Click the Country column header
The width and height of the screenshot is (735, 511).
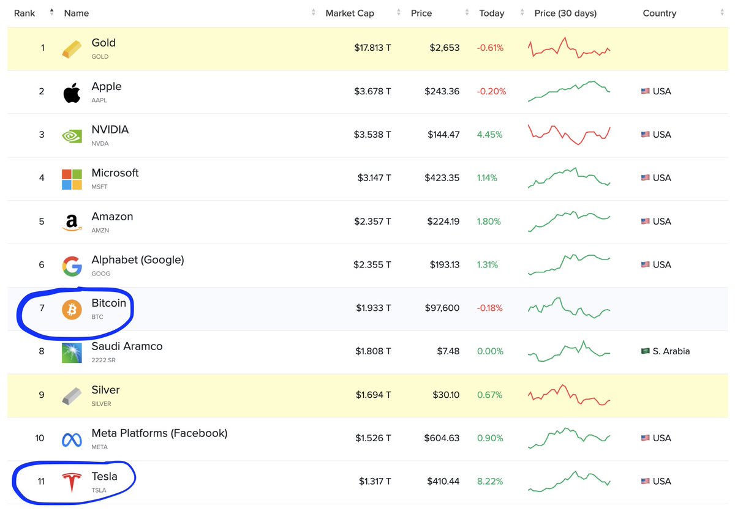660,13
